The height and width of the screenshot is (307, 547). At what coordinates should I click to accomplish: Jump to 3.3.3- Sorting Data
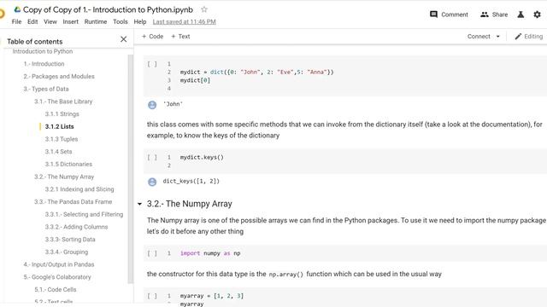coord(70,239)
